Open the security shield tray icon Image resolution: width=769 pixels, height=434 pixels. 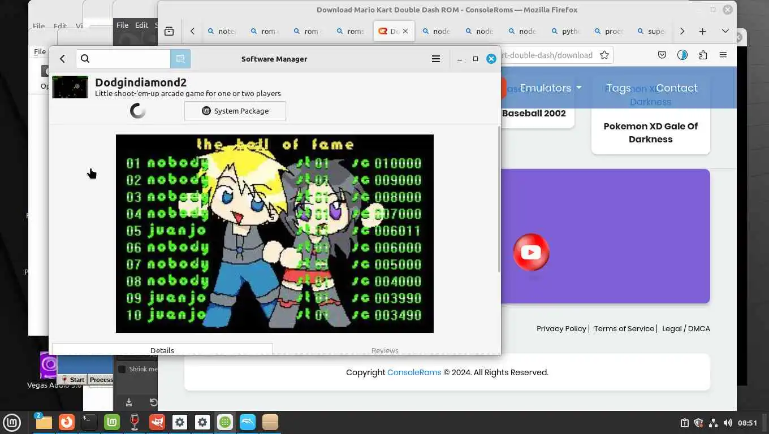pyautogui.click(x=698, y=423)
